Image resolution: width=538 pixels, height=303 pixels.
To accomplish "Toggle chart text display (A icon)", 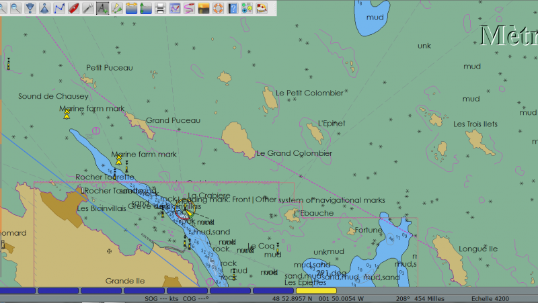I will coord(102,9).
